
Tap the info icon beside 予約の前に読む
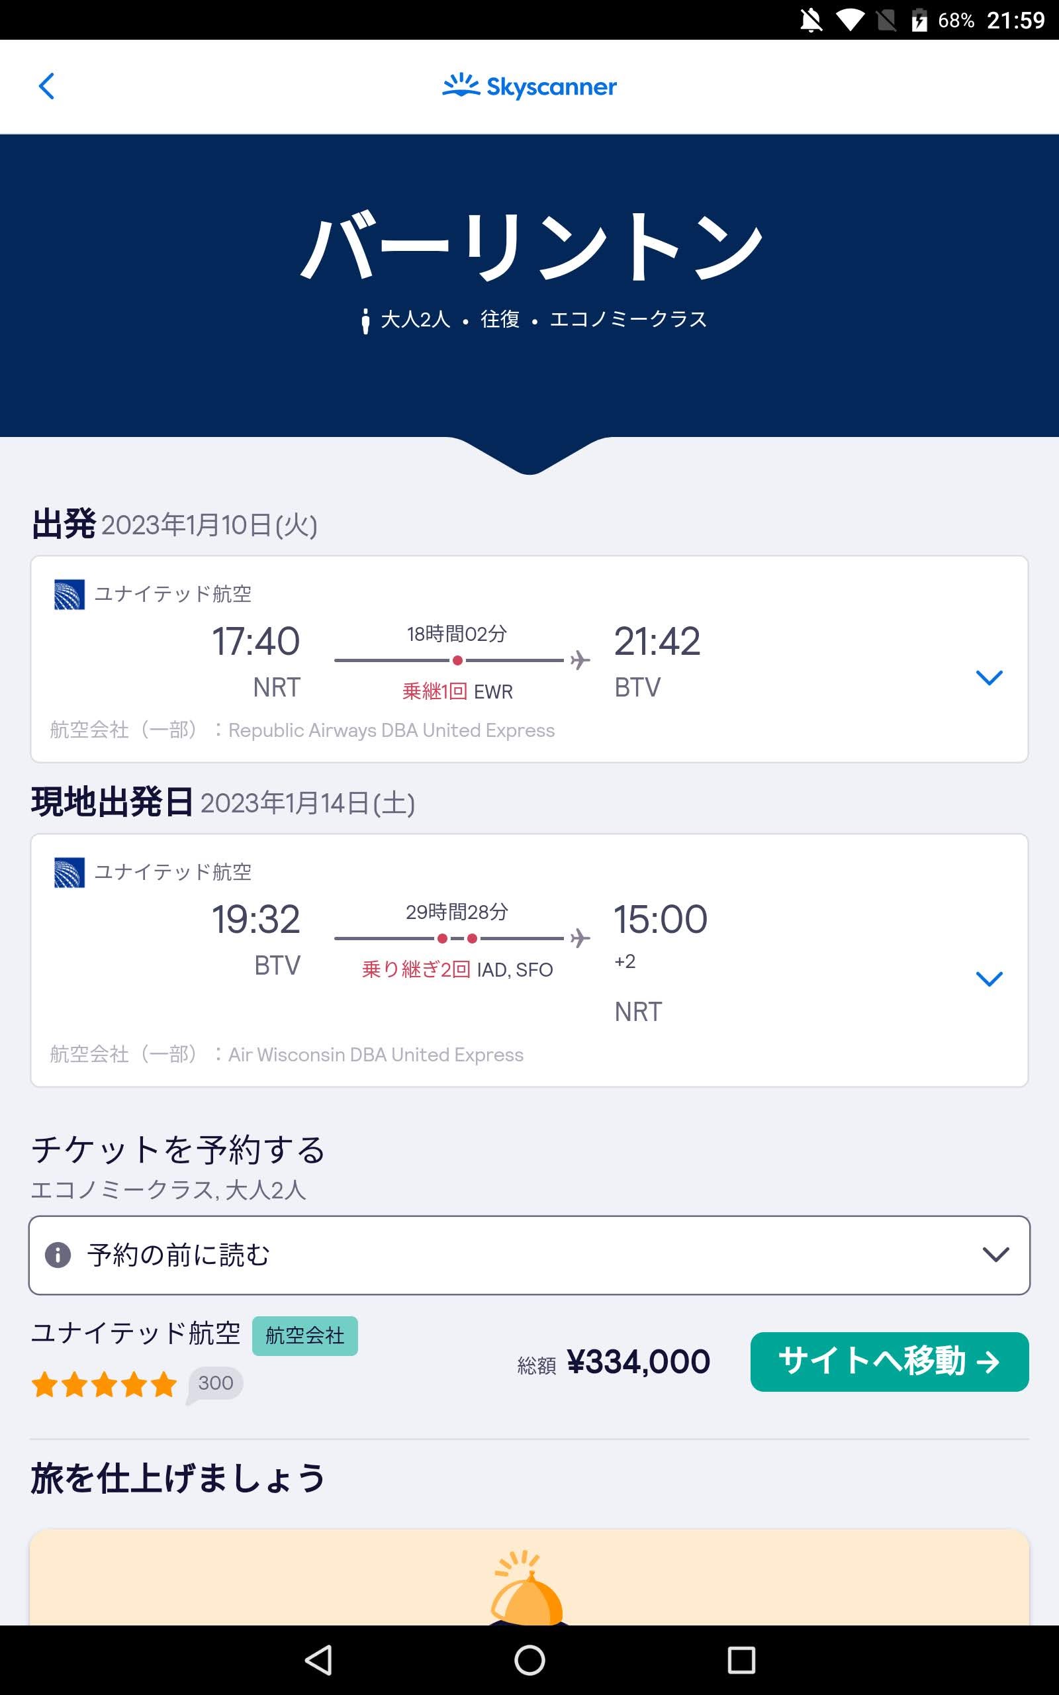coord(58,1255)
